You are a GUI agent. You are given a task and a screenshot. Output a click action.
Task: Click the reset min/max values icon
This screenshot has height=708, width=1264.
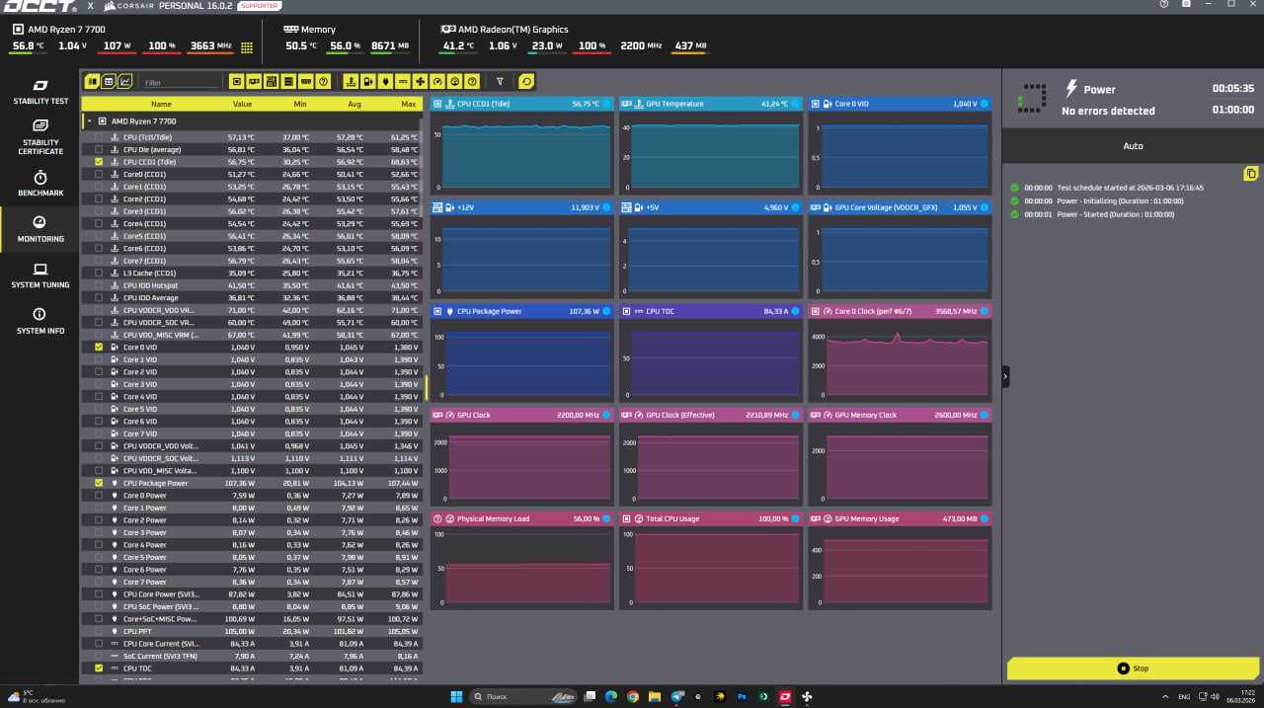pos(526,81)
